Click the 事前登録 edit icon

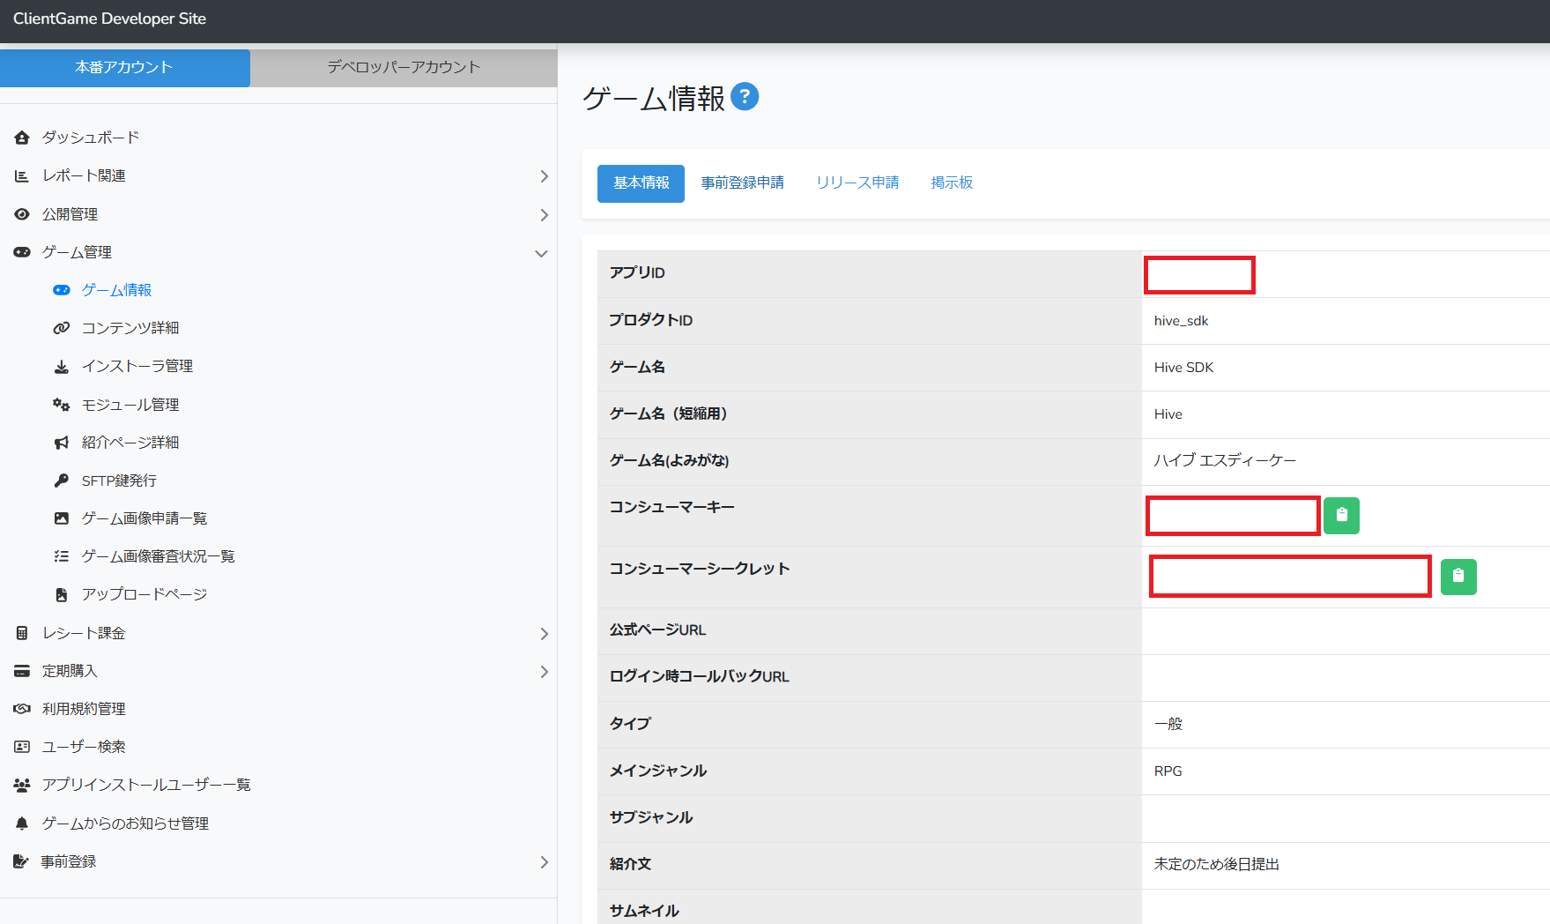(x=21, y=861)
